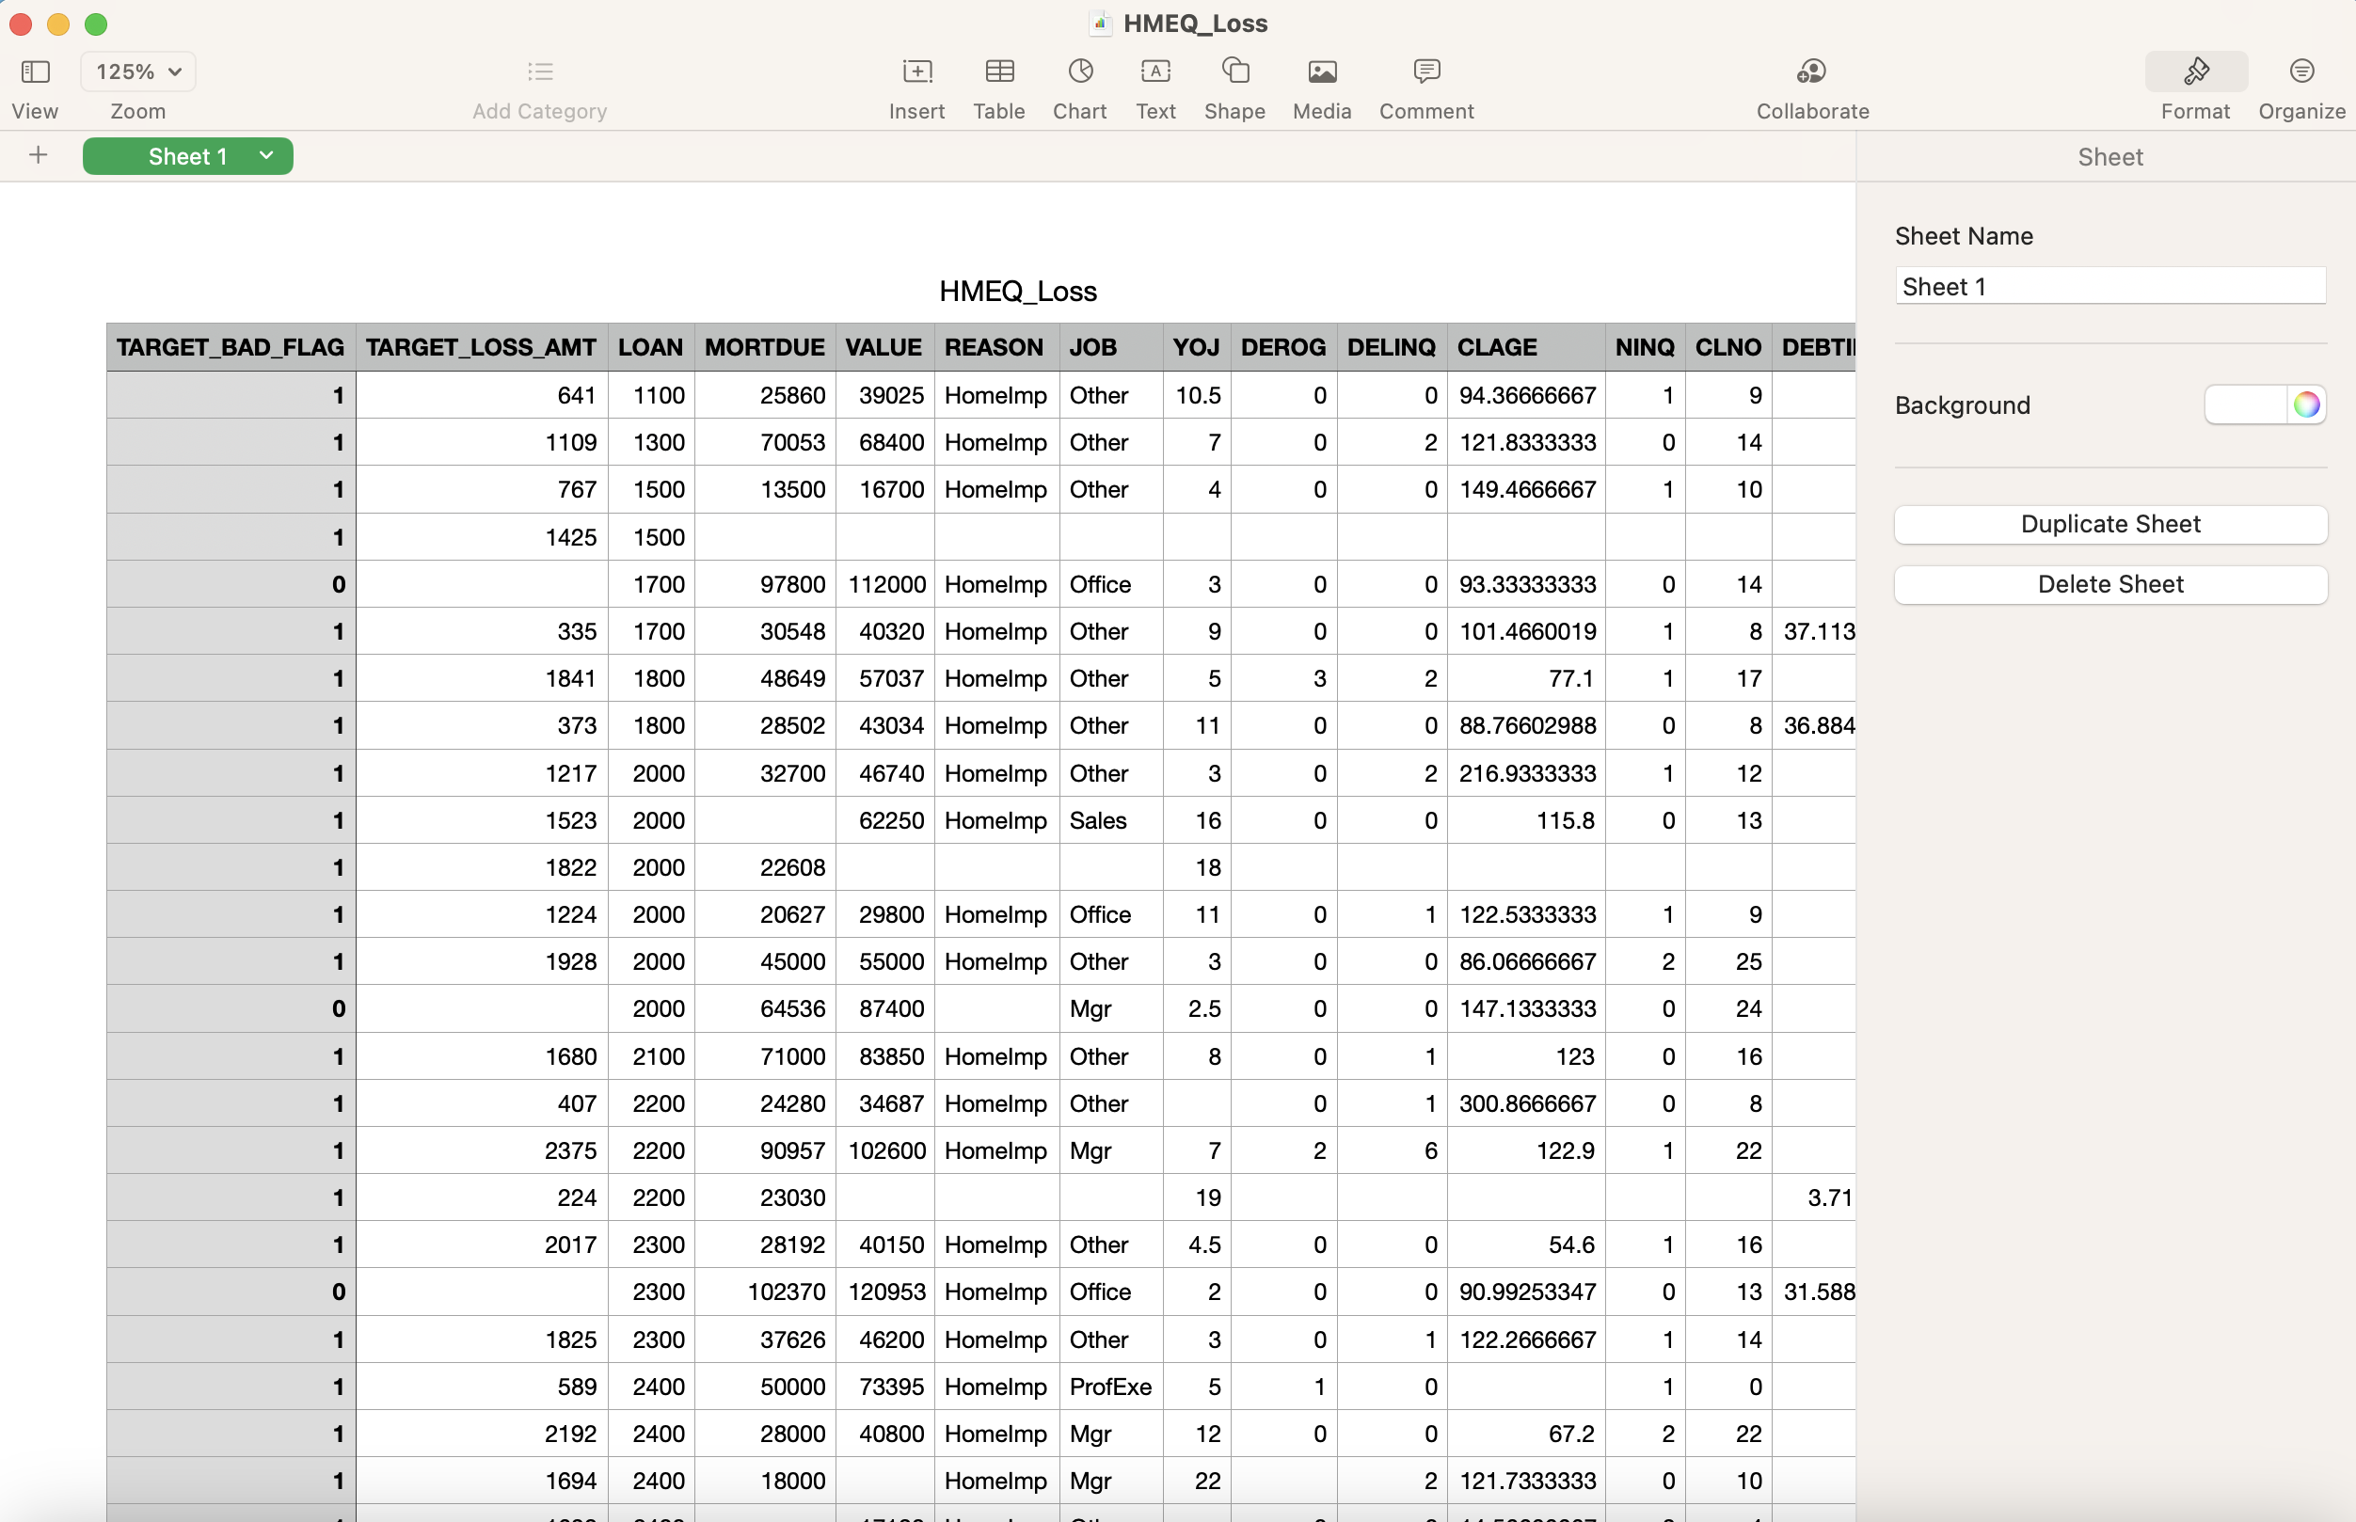2356x1522 pixels.
Task: Click the Duplicate Sheet button
Action: coord(2109,524)
